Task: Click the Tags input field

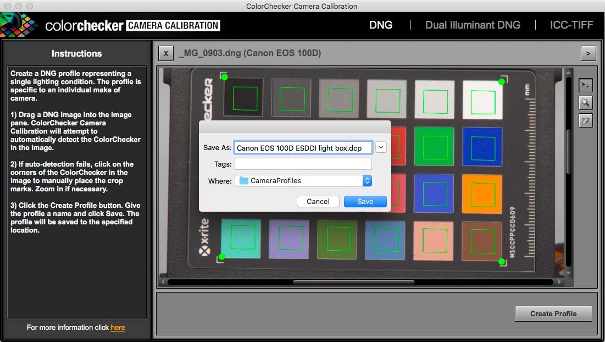Action: tap(303, 164)
